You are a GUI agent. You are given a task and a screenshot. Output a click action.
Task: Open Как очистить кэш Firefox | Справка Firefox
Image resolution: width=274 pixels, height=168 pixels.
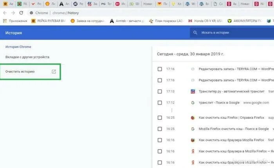coord(231,117)
